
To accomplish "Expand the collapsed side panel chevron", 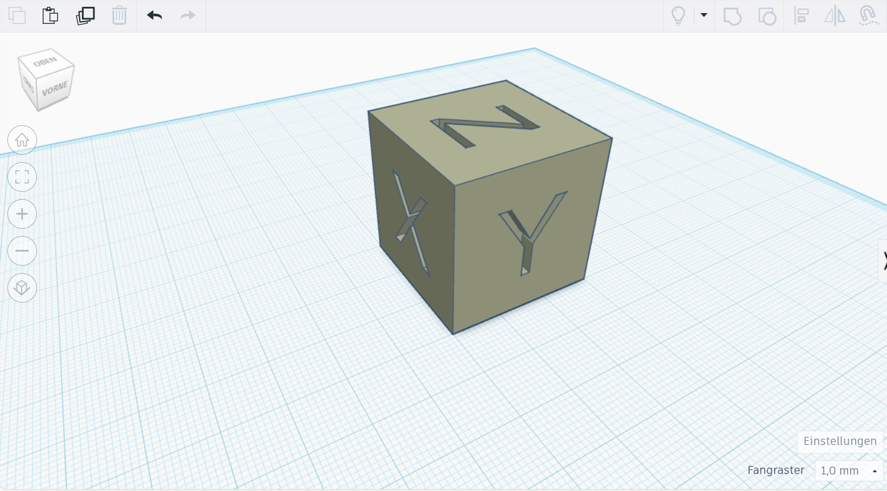I will point(884,261).
